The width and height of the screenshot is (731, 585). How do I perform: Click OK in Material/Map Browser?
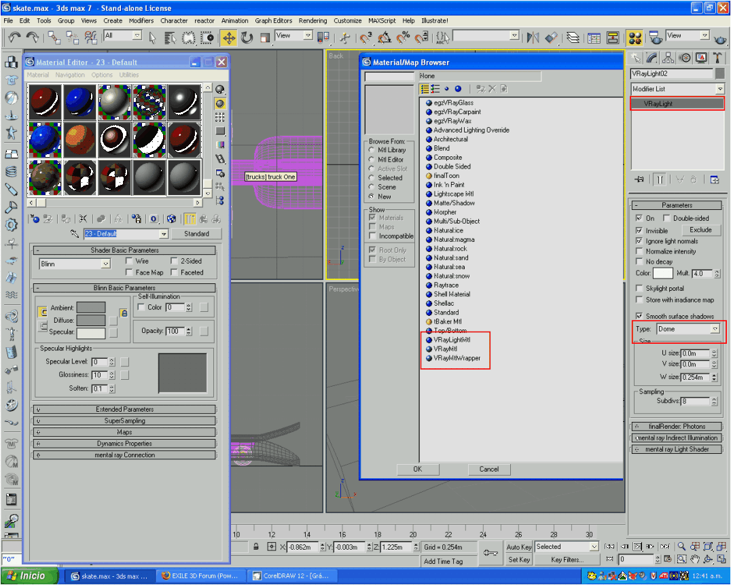tap(418, 469)
